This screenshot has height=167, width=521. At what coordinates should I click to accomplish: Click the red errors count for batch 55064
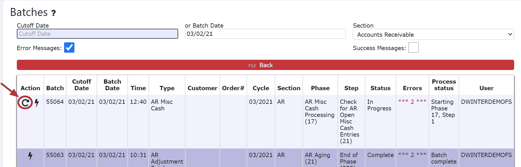pyautogui.click(x=412, y=102)
